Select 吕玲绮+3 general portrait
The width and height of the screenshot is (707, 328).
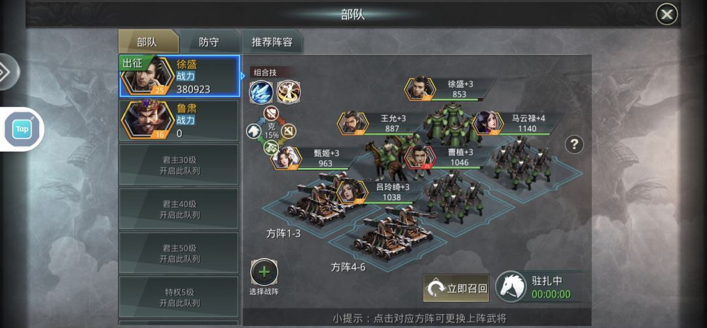click(x=353, y=192)
